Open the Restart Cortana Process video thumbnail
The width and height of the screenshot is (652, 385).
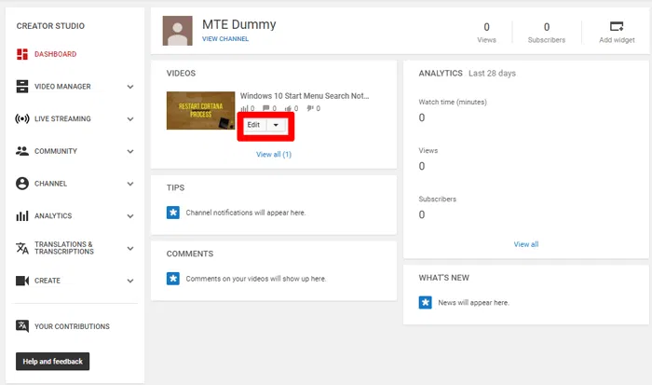(x=201, y=111)
